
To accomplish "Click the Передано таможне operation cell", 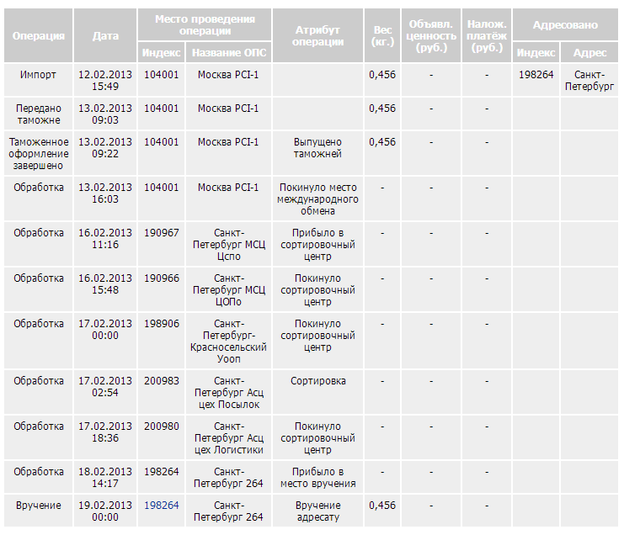I will tap(38, 114).
